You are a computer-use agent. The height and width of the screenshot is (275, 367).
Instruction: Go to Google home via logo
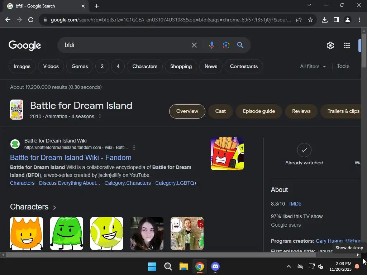click(25, 45)
